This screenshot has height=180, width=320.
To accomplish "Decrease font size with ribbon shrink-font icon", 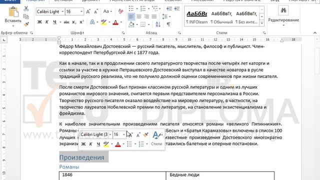I will [95, 11].
